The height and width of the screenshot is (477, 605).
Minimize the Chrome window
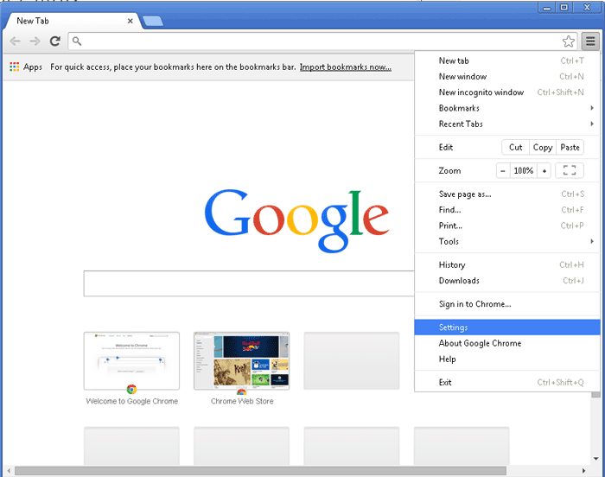point(547,8)
